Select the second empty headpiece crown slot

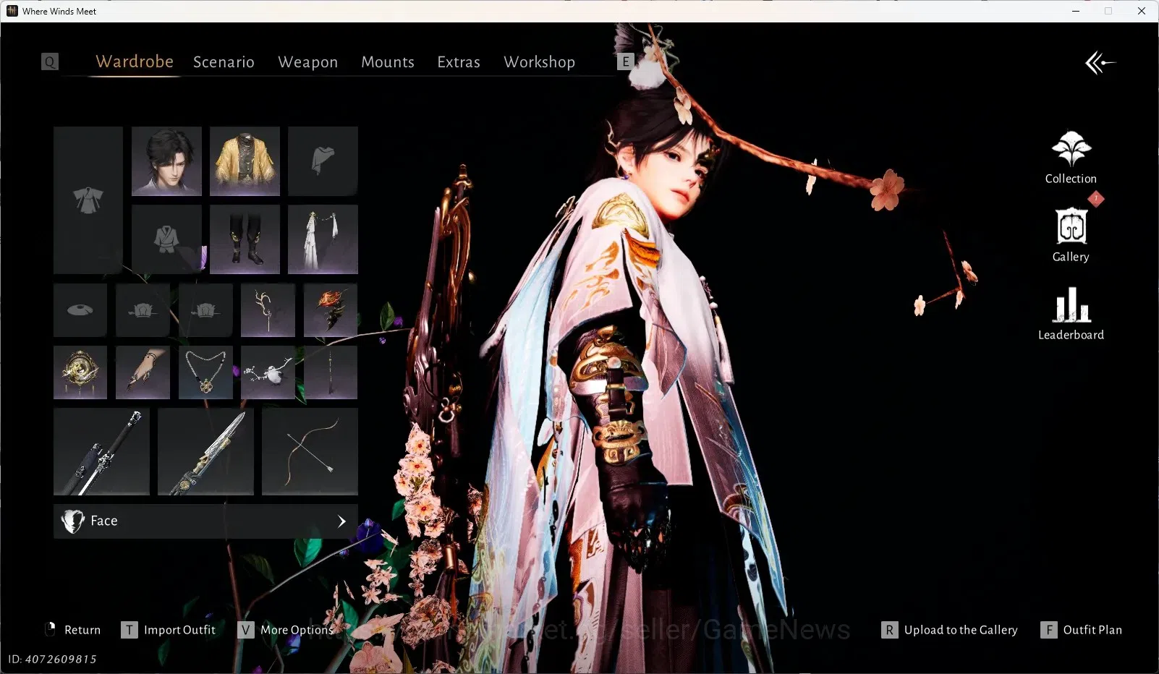pyautogui.click(x=205, y=310)
